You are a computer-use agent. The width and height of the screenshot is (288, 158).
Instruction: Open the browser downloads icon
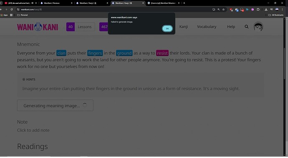266,10
